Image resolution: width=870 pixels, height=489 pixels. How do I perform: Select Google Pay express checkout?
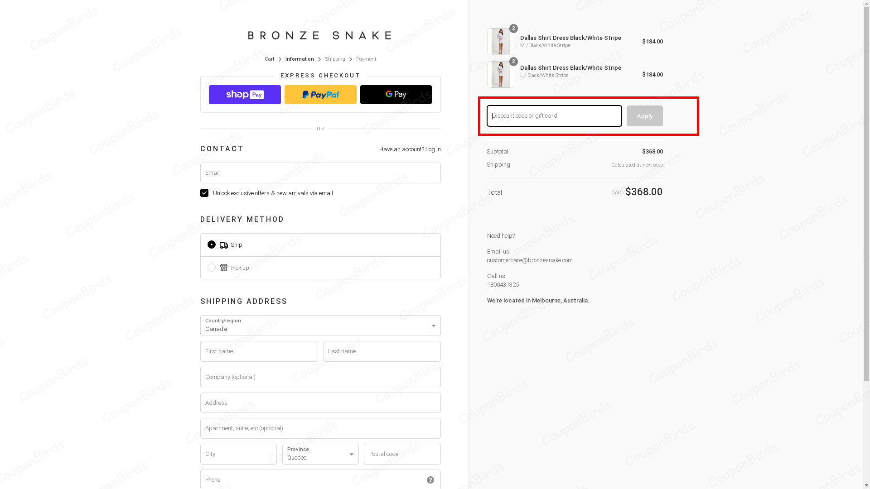(x=396, y=95)
